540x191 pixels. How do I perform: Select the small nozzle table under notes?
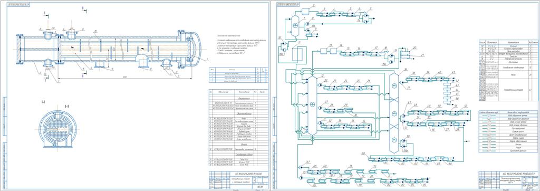pyautogui.click(x=239, y=75)
